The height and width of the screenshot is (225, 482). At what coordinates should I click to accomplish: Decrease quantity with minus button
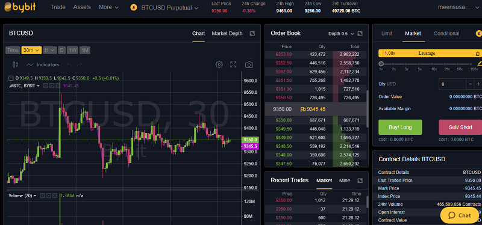471,84
